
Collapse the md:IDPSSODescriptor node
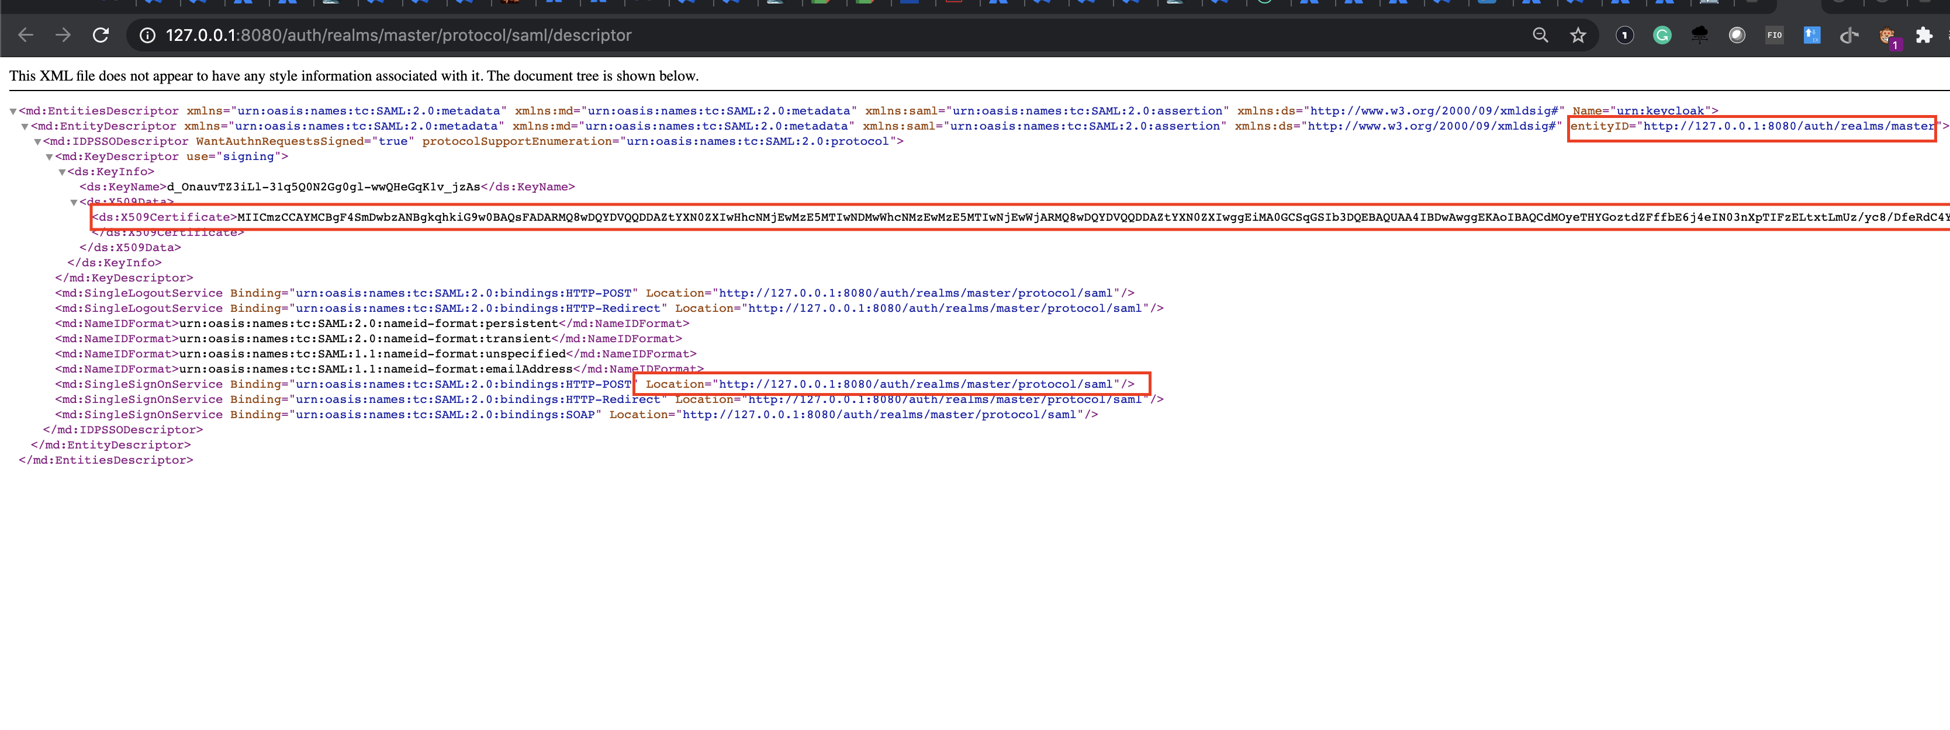click(x=37, y=141)
